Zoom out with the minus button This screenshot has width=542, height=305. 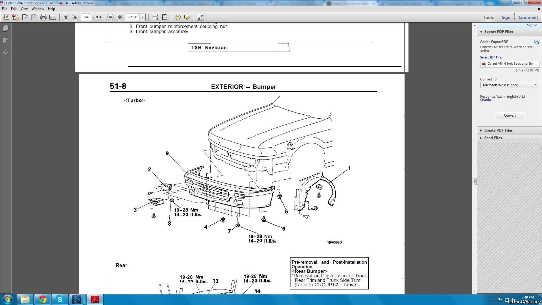[111, 17]
